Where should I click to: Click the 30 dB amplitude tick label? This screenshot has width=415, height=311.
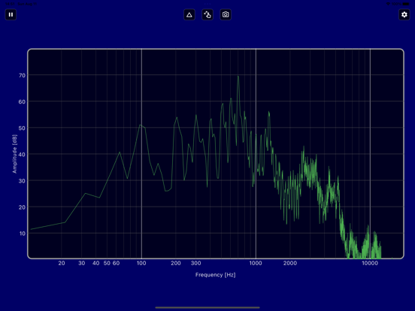[x=22, y=181]
